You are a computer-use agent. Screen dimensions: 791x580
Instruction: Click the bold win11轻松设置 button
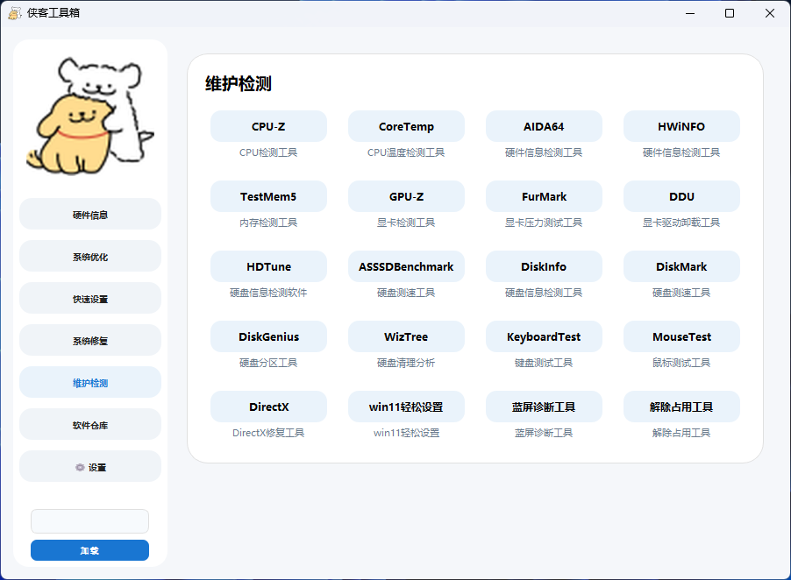click(406, 407)
